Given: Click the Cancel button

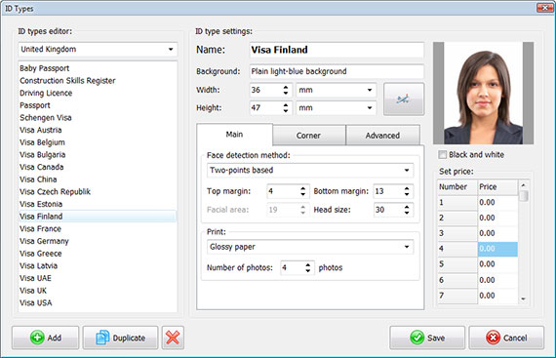Looking at the screenshot, I should click(506, 338).
